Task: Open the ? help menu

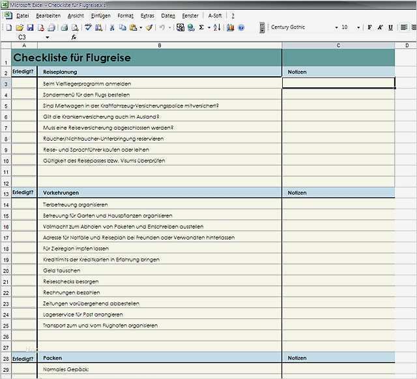Action: [233, 16]
